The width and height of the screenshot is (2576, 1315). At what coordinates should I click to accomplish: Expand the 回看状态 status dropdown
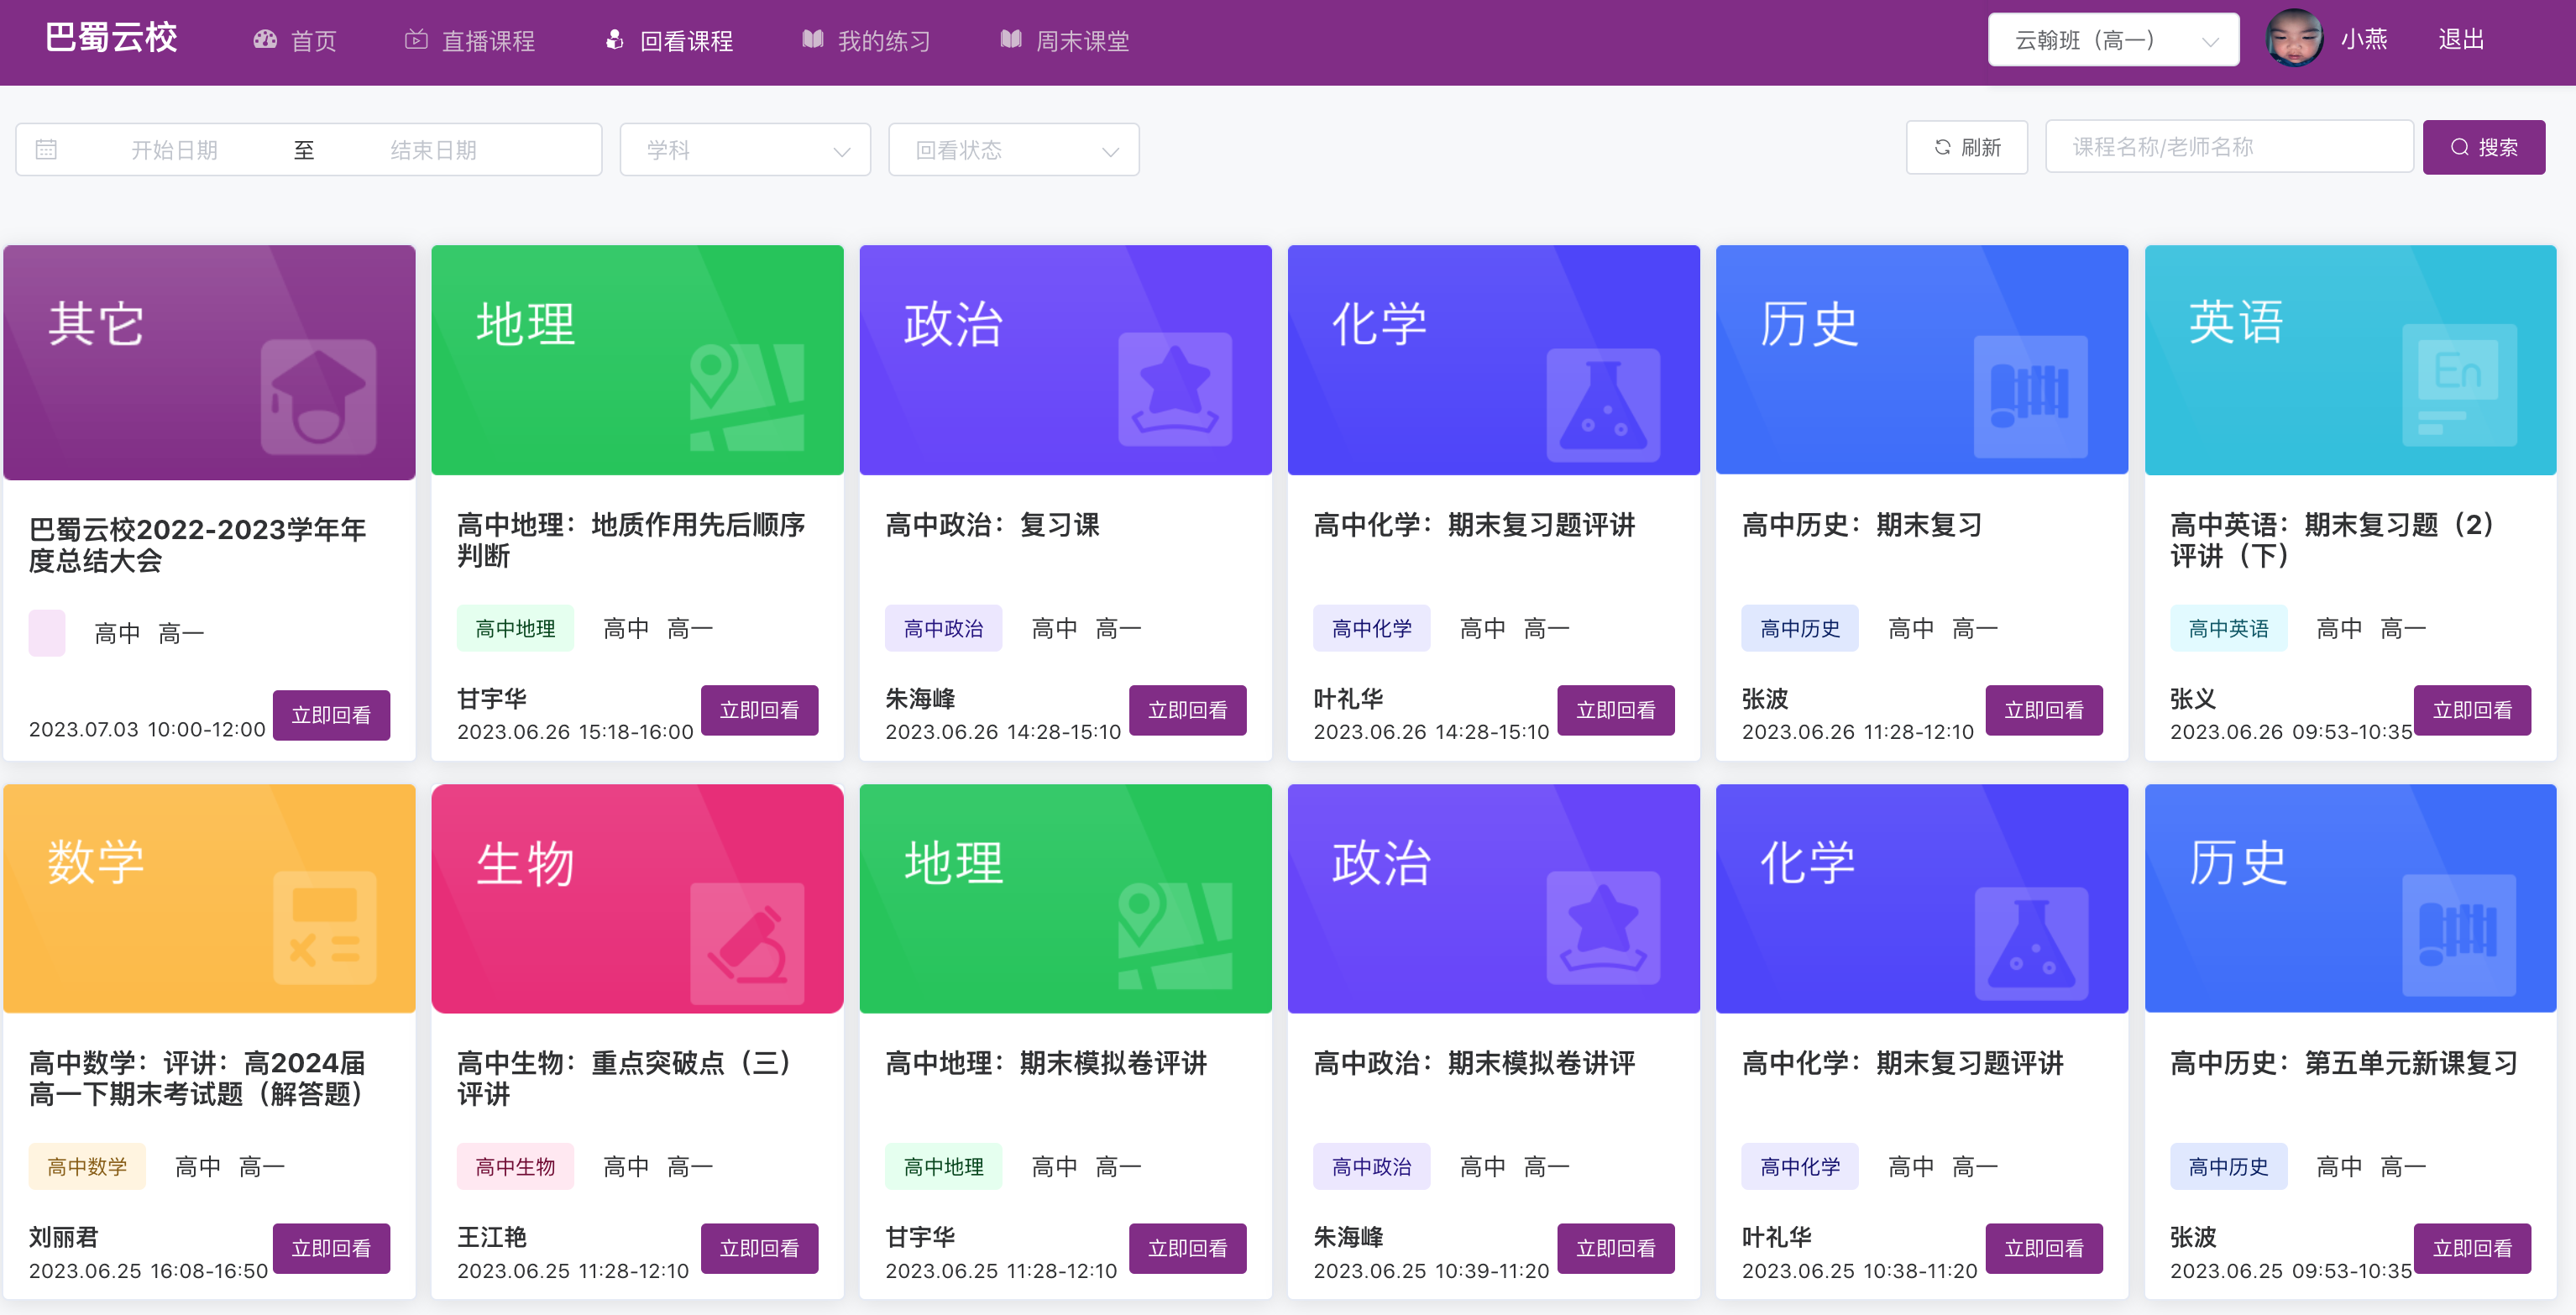[x=1013, y=150]
